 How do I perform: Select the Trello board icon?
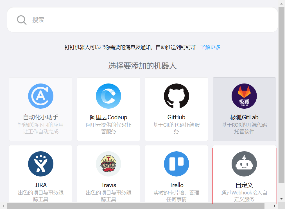[176, 164]
